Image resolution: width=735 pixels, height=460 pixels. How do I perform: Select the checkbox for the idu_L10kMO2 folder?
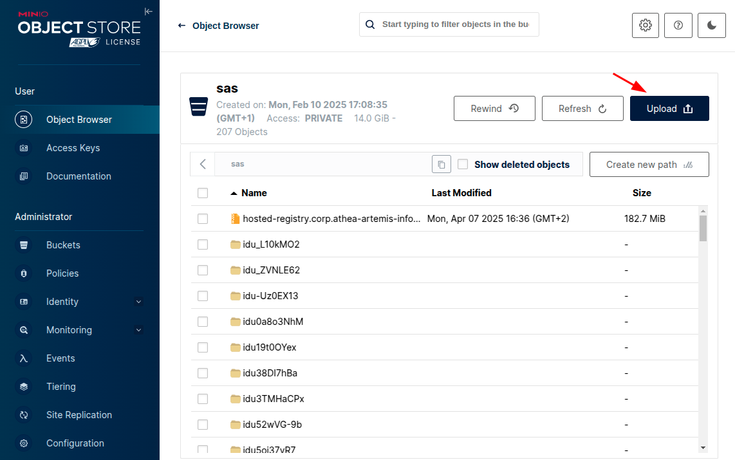click(203, 244)
